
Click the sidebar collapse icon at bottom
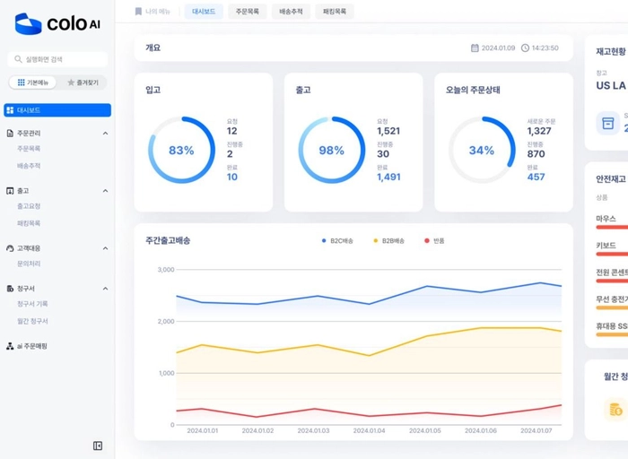(x=98, y=446)
